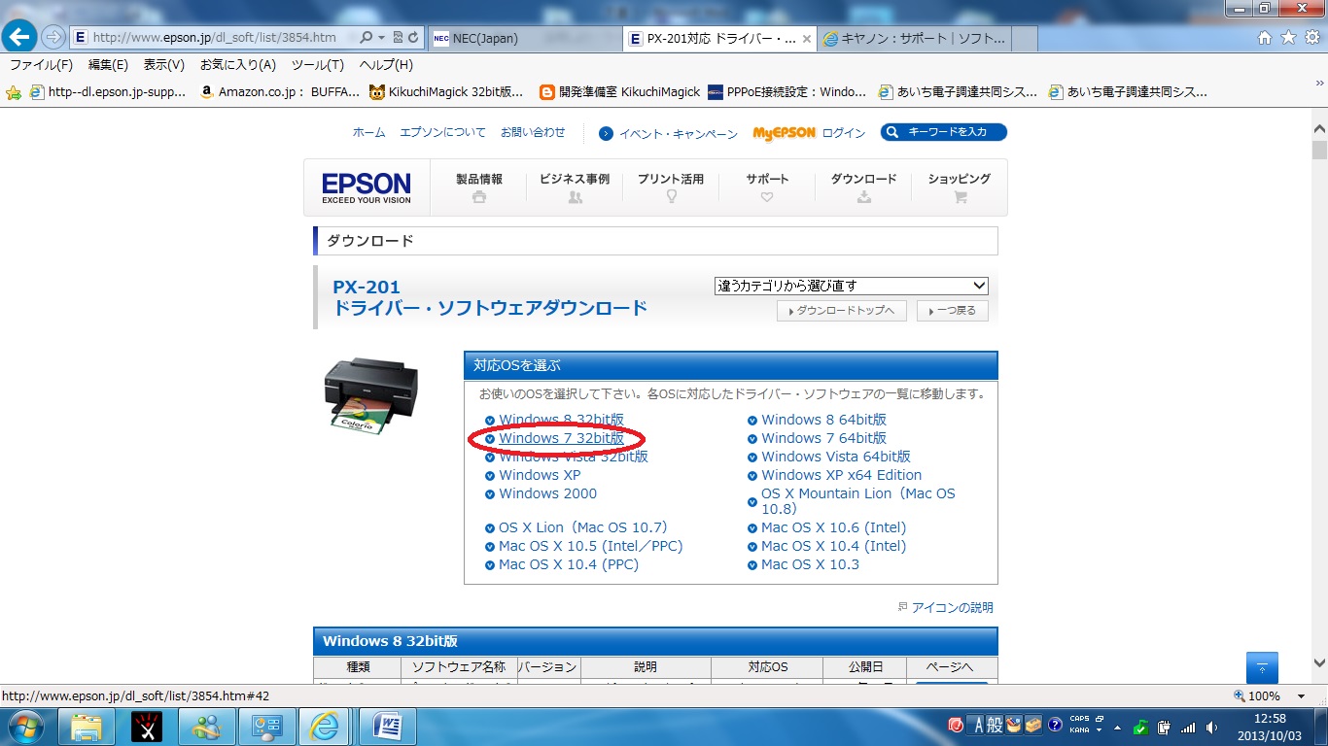Screen dimensions: 1328x746
Task: Open the 100% zoom level dropdown
Action: tap(1302, 696)
